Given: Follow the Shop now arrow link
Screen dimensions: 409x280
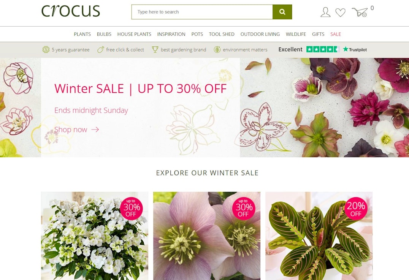Looking at the screenshot, I should point(76,130).
